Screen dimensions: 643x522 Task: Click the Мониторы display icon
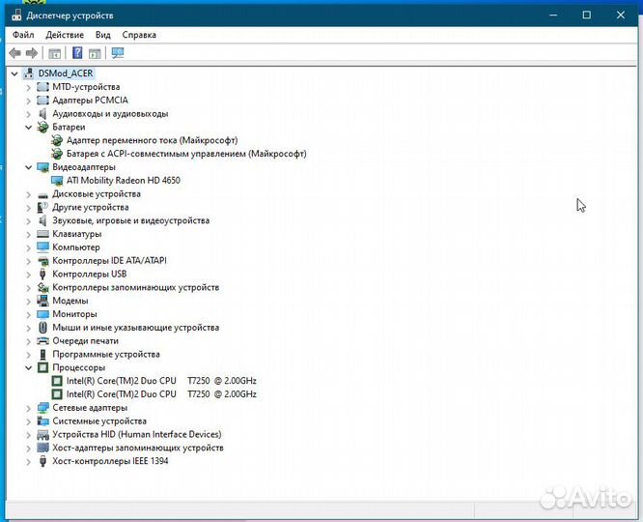[x=42, y=314]
